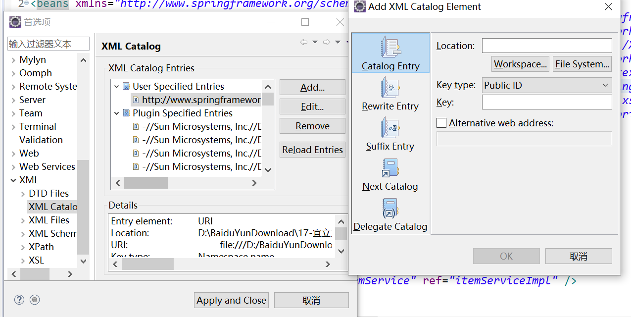The width and height of the screenshot is (631, 317).
Task: Expand the Web Services preferences node
Action: click(13, 167)
